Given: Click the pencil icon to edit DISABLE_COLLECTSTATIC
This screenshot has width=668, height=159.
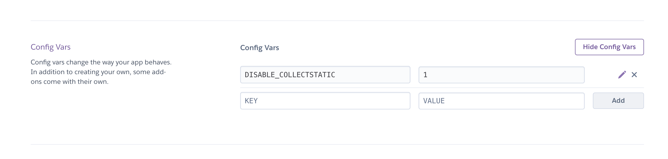Looking at the screenshot, I should coord(621,75).
